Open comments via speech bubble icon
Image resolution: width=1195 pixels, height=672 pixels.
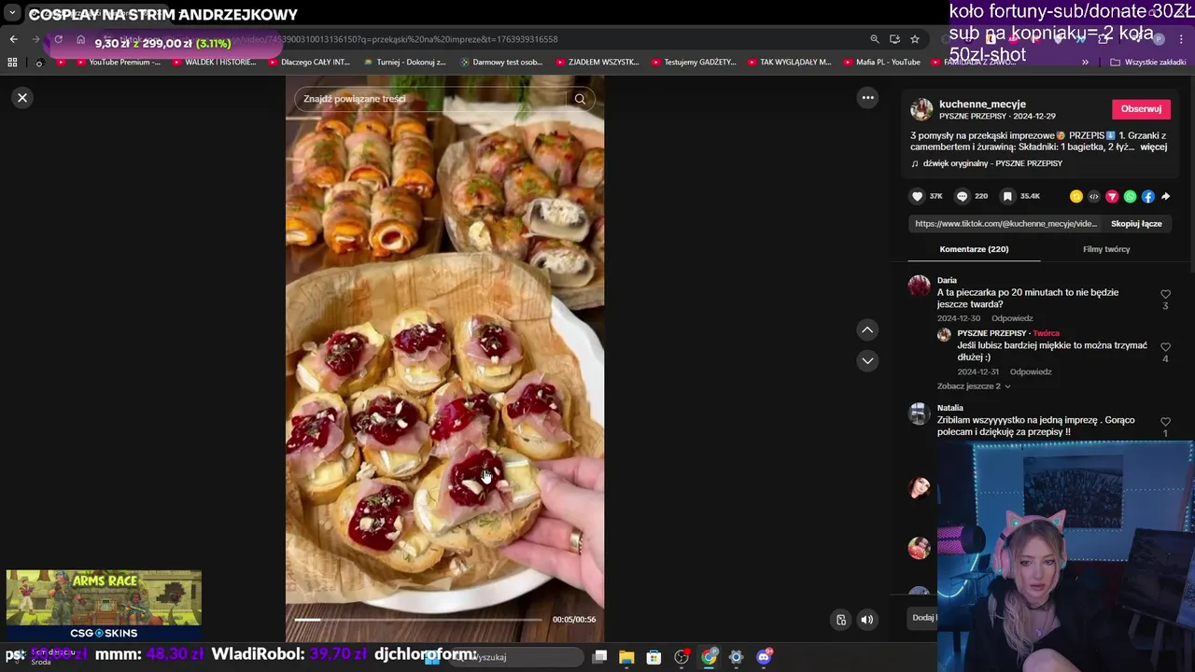click(x=962, y=196)
